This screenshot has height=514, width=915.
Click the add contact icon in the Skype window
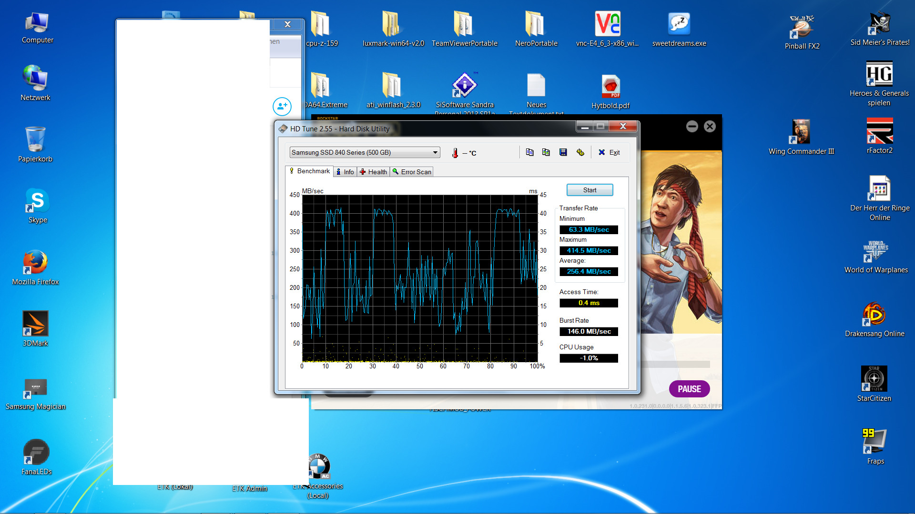pyautogui.click(x=282, y=106)
